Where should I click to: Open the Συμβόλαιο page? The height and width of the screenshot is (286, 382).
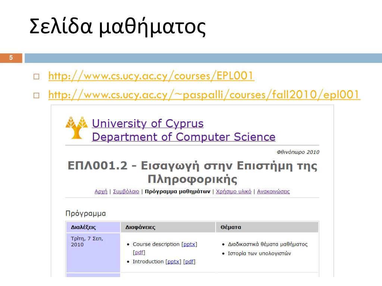click(x=126, y=191)
